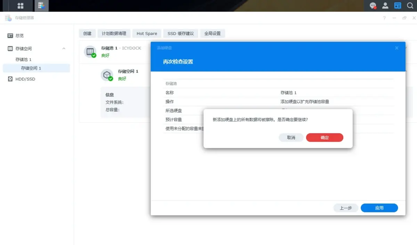Maximize the Storage Manager window
Viewport: 417px width, 245px height.
[404, 18]
